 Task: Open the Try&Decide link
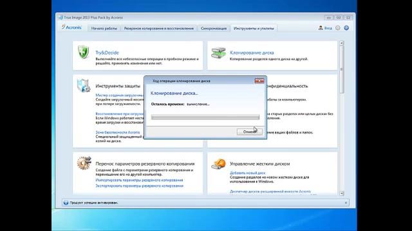click(107, 53)
